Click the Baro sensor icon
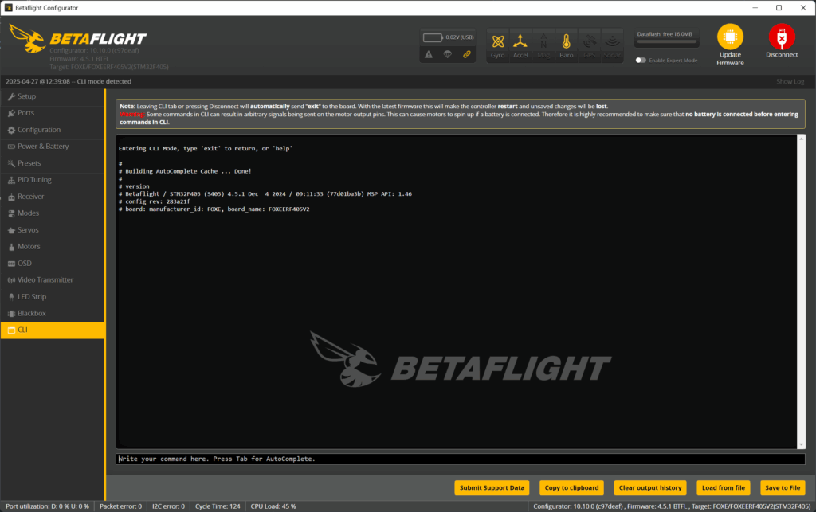The image size is (816, 512). tap(567, 41)
